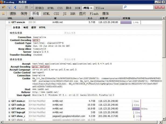Expand GET show_ row with 16.5 KB
Viewport: 166px width, 124px height.
[9, 120]
